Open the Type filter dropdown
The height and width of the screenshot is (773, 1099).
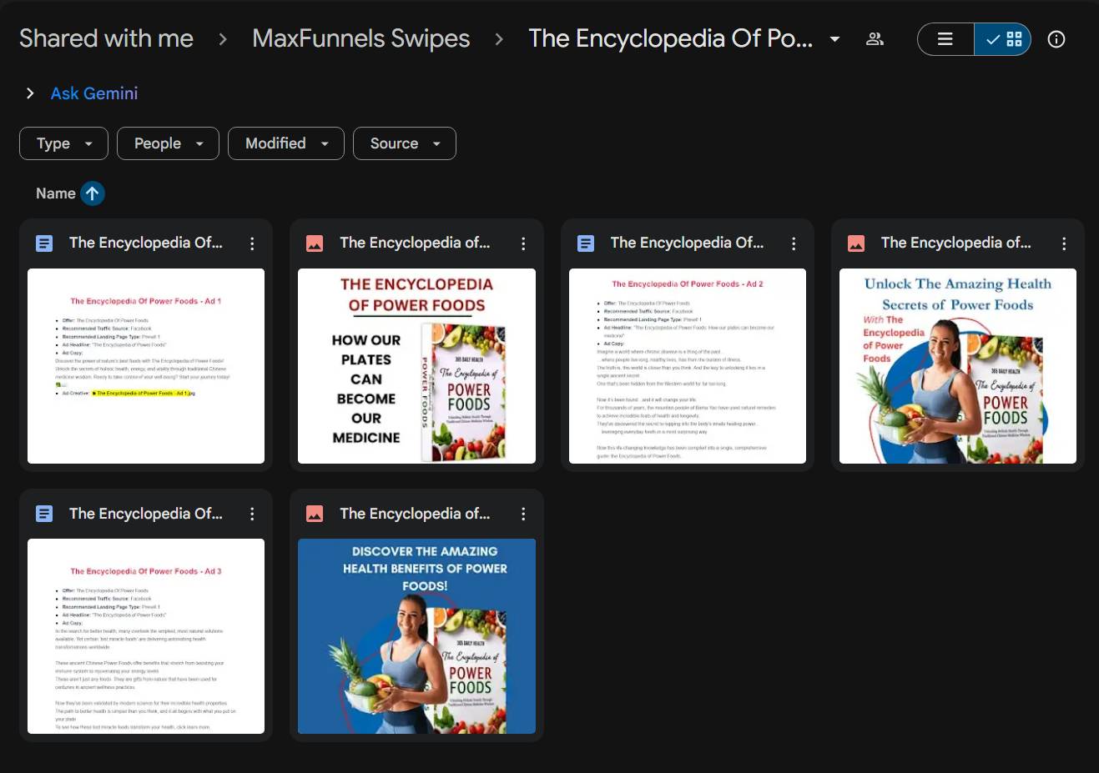pos(63,143)
